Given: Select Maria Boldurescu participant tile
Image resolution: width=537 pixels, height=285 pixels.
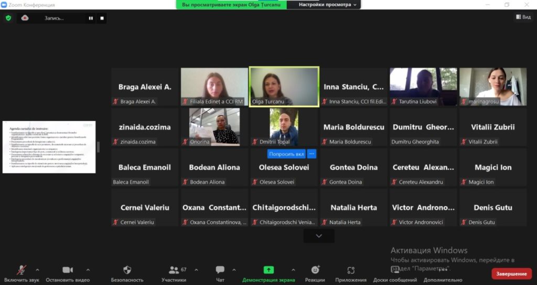Looking at the screenshot, I should [354, 127].
